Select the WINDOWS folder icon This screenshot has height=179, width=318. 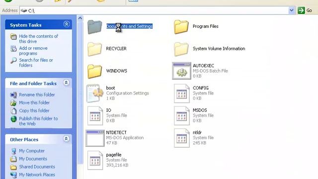[94, 72]
